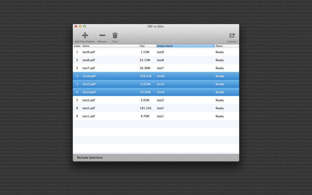Click output name test6
This screenshot has width=312, height=195.
tap(161, 76)
